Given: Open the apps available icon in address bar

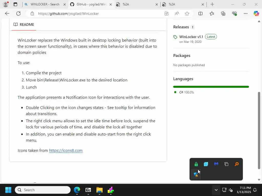Looking at the screenshot, I should coord(166,14).
